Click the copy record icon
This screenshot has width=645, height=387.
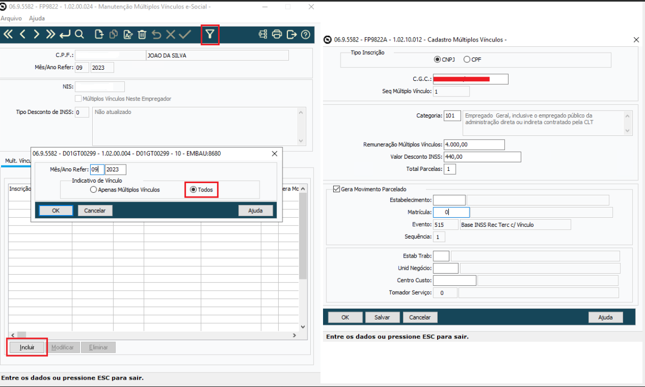point(113,35)
